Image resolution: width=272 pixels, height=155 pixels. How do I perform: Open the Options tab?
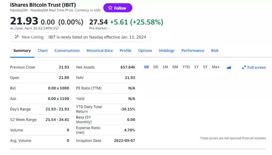(145, 51)
